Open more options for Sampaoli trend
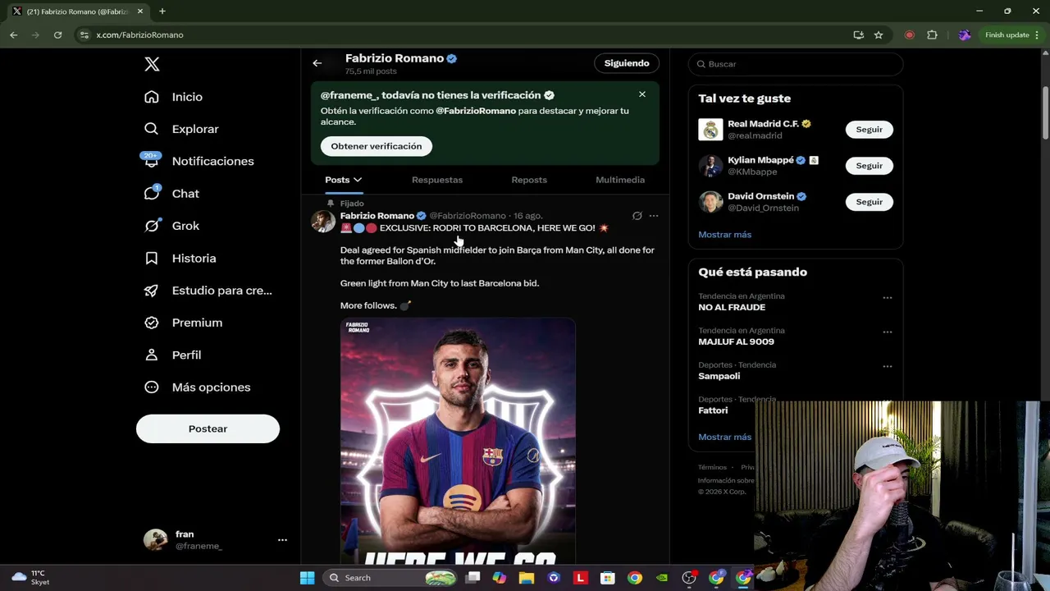1050x591 pixels. click(887, 366)
